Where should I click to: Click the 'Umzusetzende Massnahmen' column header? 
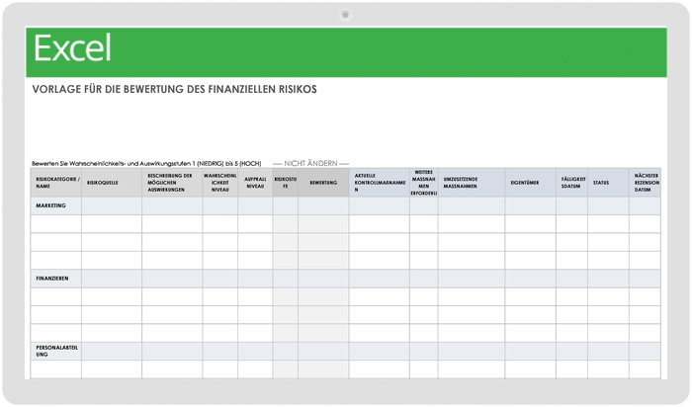(x=472, y=183)
